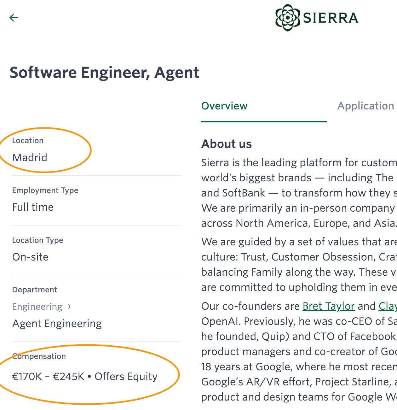
Task: Select the 'Agent Engineering' department text
Action: [x=57, y=324]
